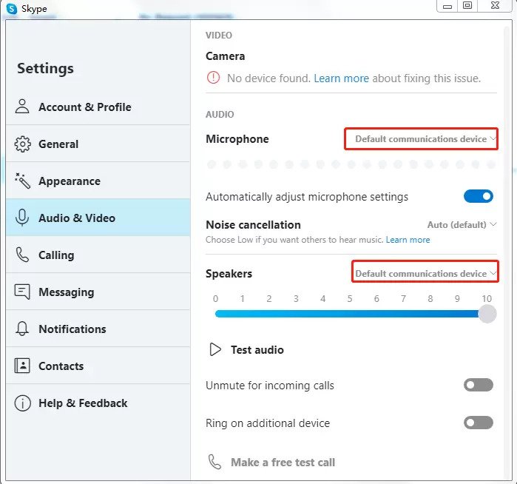Image resolution: width=517 pixels, height=484 pixels.
Task: Follow the Learn more camera fix link
Action: [x=341, y=78]
